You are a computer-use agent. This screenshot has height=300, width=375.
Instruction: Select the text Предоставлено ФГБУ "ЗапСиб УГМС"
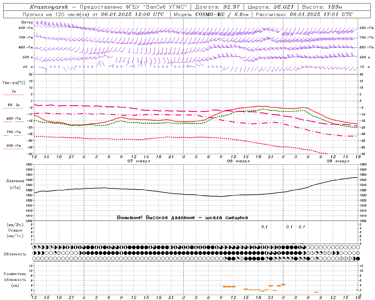click(x=134, y=7)
